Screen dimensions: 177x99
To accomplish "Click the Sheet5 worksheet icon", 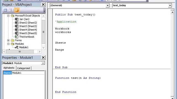I will [x=17, y=33].
